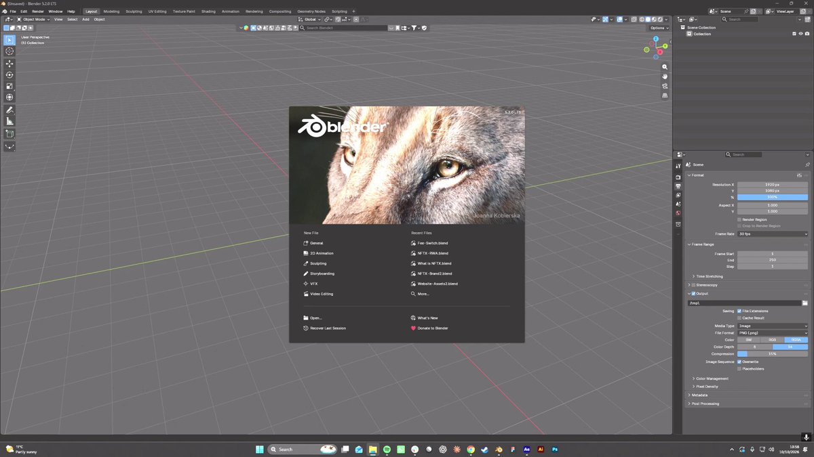
Task: Open the File Format PNG dropdown
Action: click(x=773, y=332)
